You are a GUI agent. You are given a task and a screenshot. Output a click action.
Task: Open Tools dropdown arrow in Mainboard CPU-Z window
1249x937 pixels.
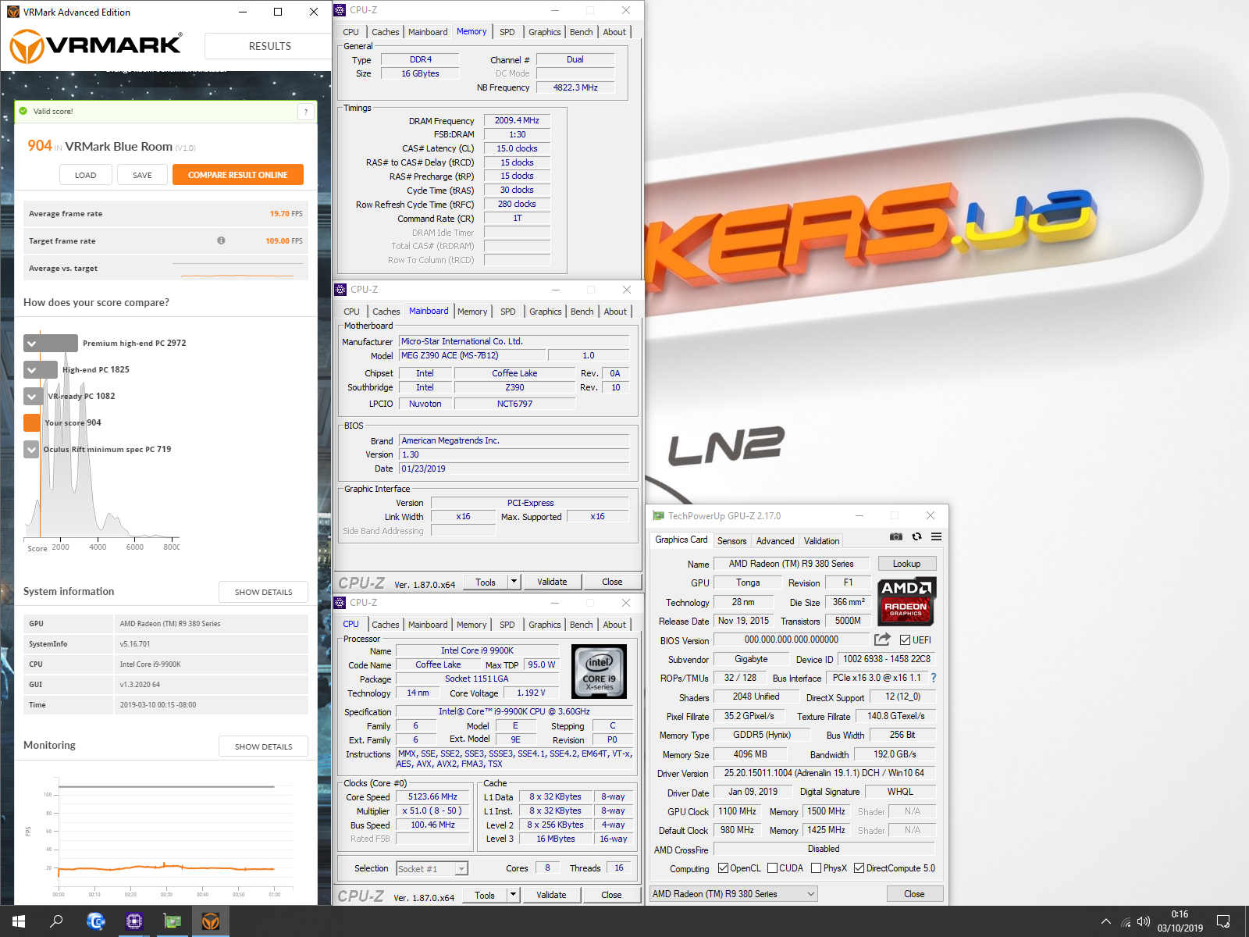(x=514, y=582)
